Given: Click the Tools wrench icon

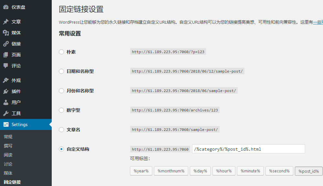Looking at the screenshot, I should pos(6,113).
